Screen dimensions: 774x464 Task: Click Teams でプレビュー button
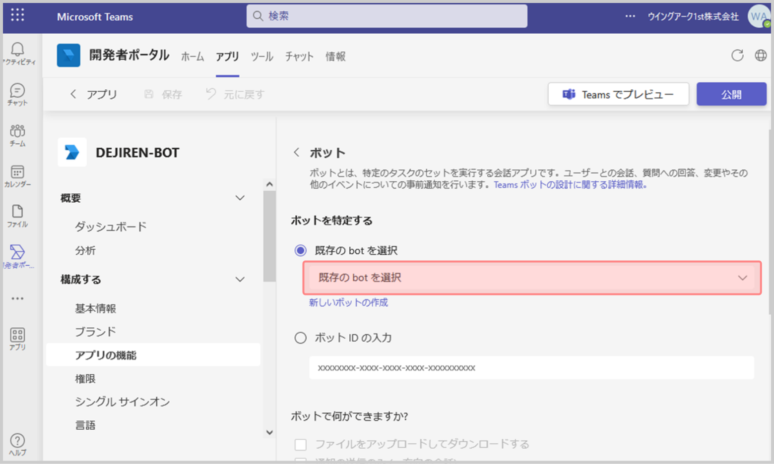pyautogui.click(x=618, y=94)
